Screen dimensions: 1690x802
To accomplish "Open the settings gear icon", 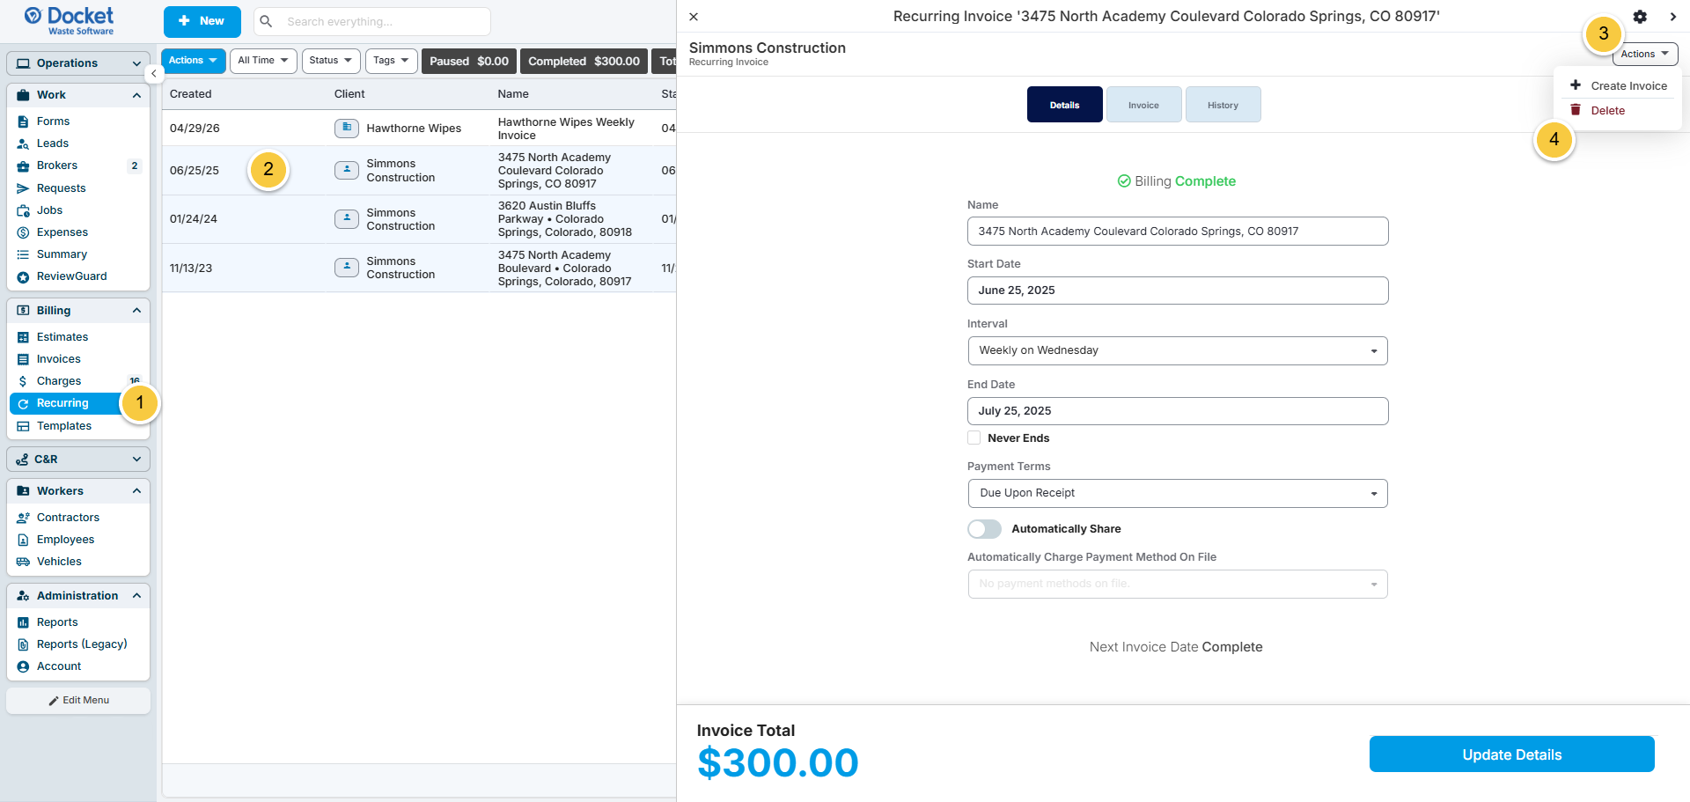I will 1640,17.
